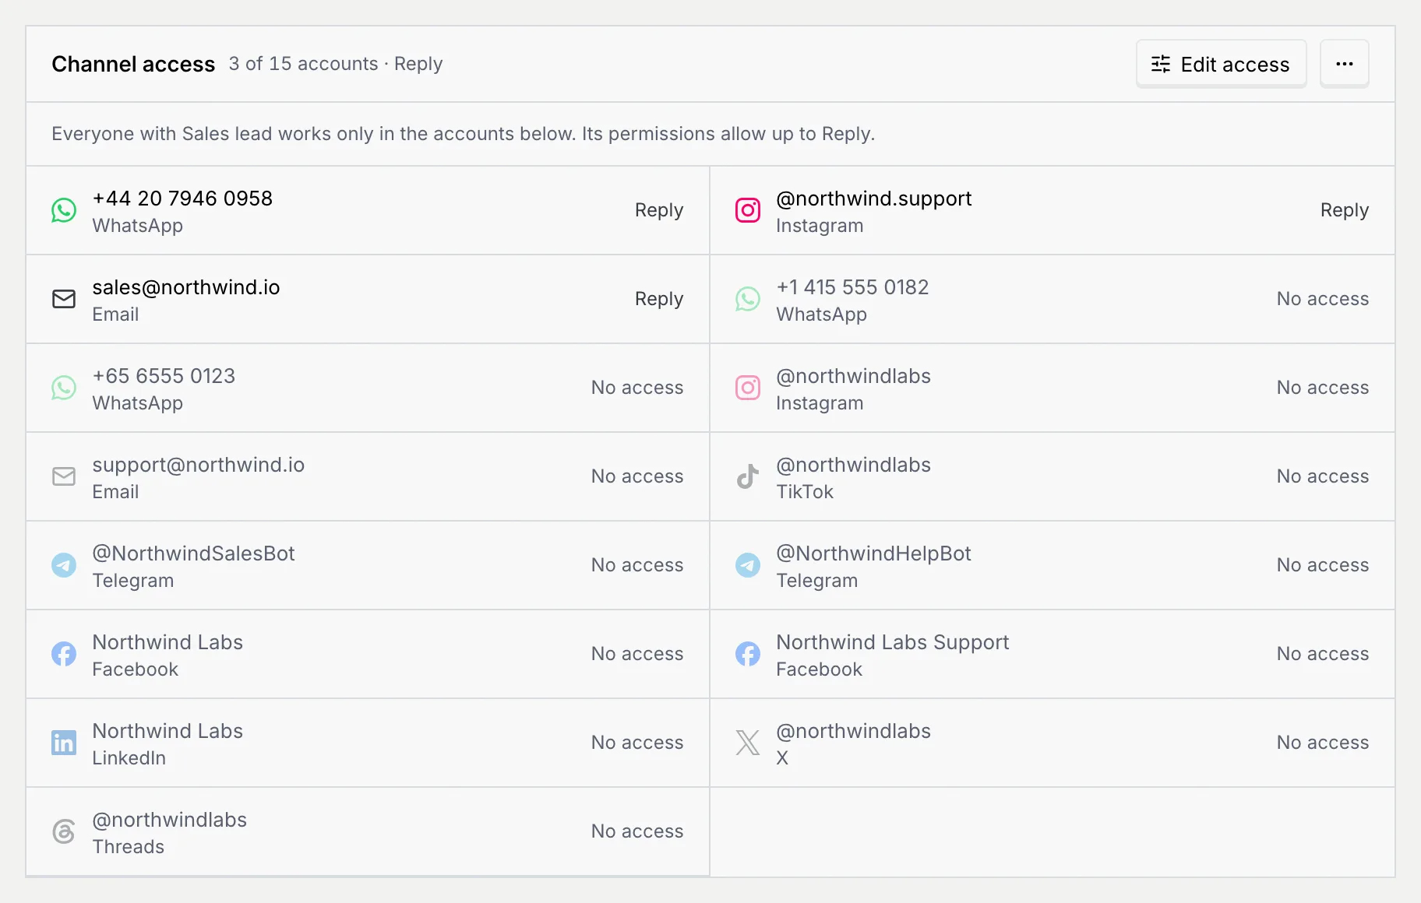Viewport: 1421px width, 903px height.
Task: Click No access for support@northwind.io
Action: (637, 476)
